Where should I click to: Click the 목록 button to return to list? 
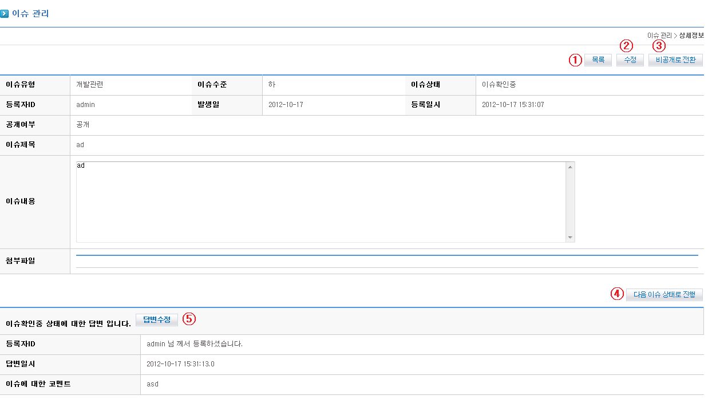pos(598,60)
